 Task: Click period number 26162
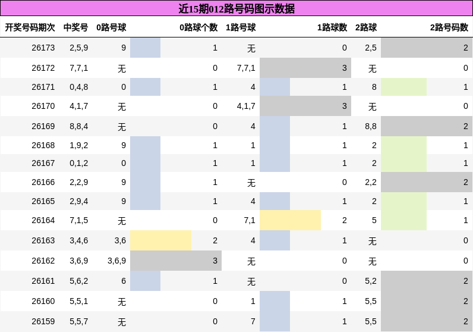43,261
